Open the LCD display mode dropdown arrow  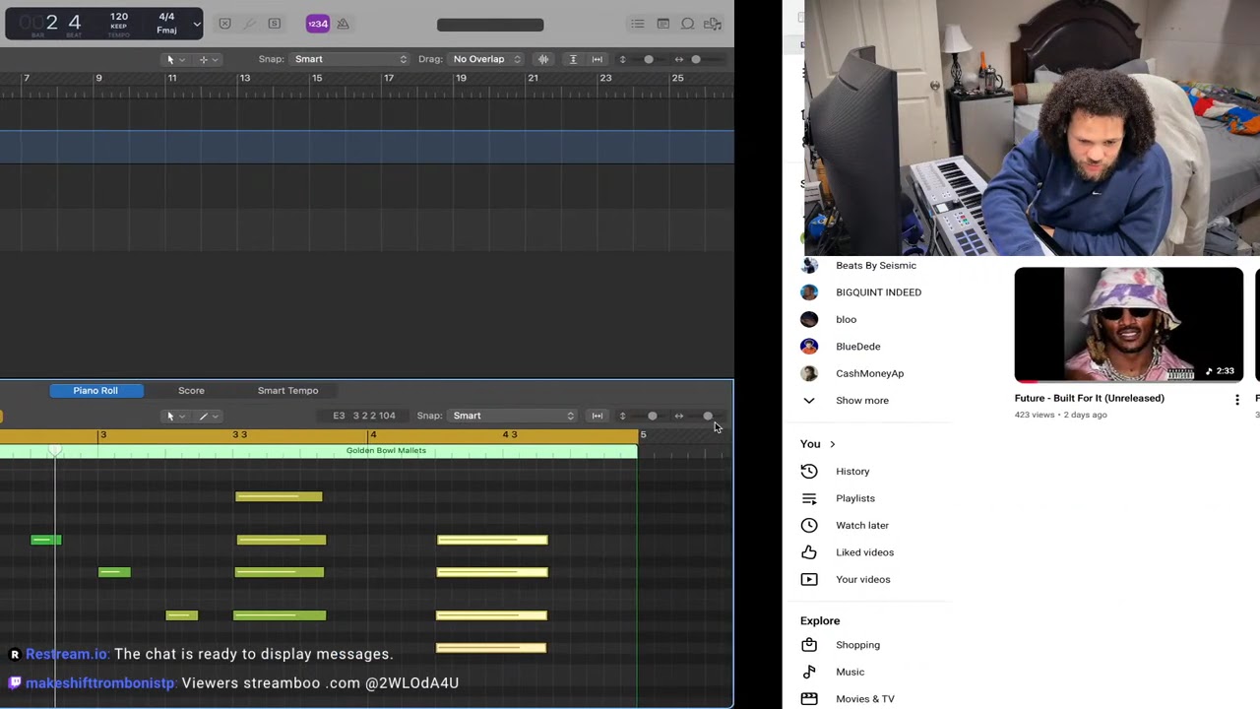(197, 24)
